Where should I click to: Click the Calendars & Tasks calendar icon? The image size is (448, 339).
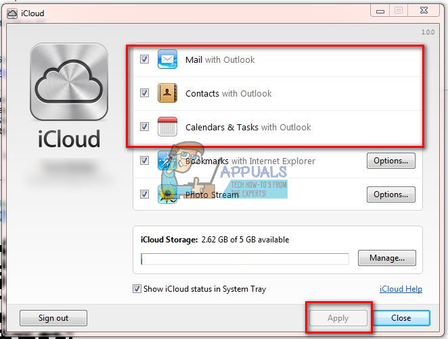[167, 126]
